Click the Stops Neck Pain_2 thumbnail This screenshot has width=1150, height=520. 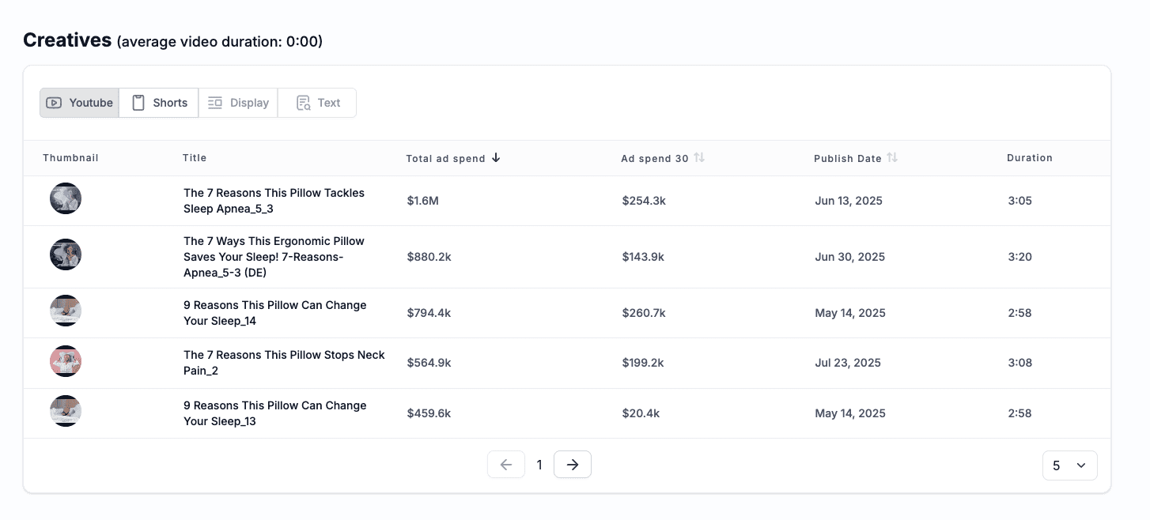coord(66,361)
